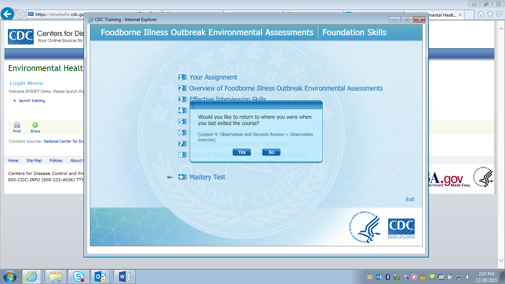Click the dialog drag-handle grip icon

[x=193, y=106]
